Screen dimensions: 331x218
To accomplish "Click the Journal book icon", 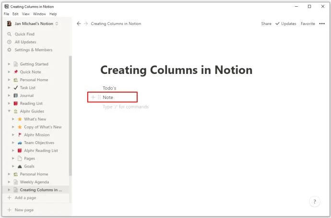I will pos(16,96).
